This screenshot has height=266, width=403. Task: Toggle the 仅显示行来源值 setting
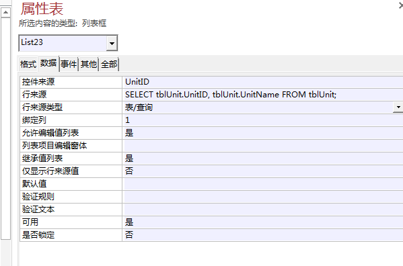[262, 171]
